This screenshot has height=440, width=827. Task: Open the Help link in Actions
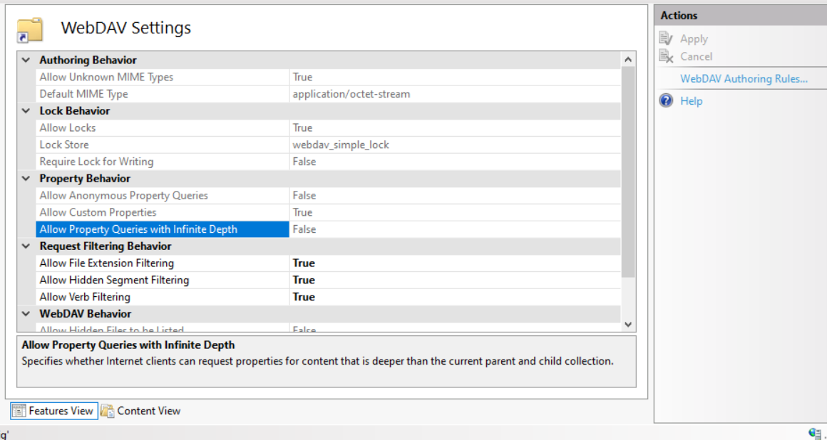[x=691, y=101]
